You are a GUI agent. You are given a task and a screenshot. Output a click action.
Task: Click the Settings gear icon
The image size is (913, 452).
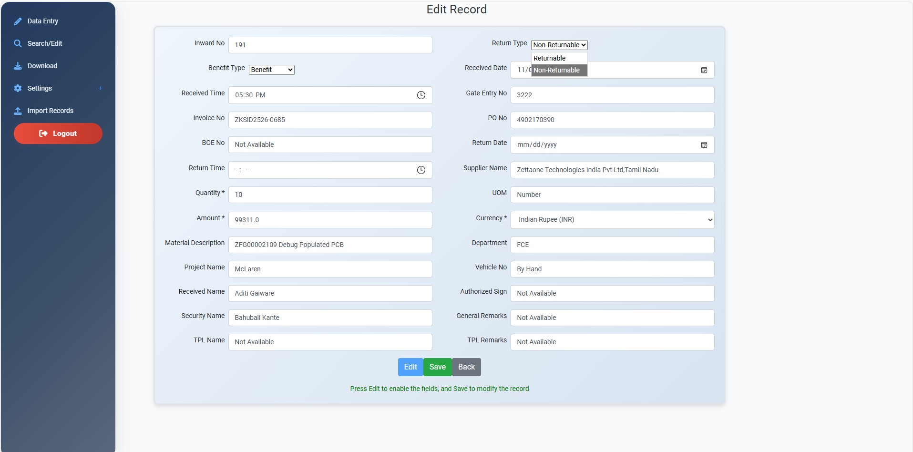click(x=18, y=88)
